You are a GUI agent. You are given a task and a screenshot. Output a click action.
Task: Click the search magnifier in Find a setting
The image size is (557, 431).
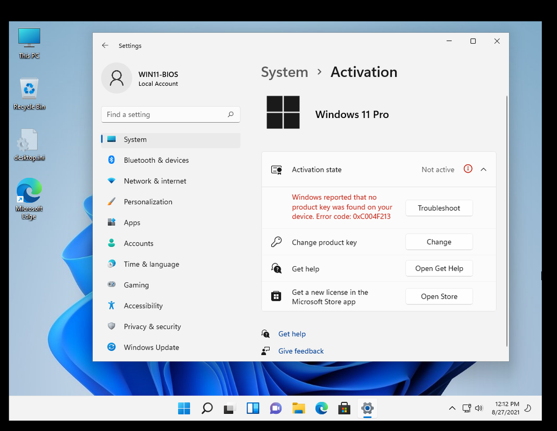pos(231,114)
